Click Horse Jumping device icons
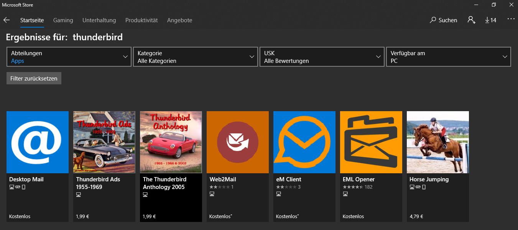The width and height of the screenshot is (518, 230). coord(418,187)
